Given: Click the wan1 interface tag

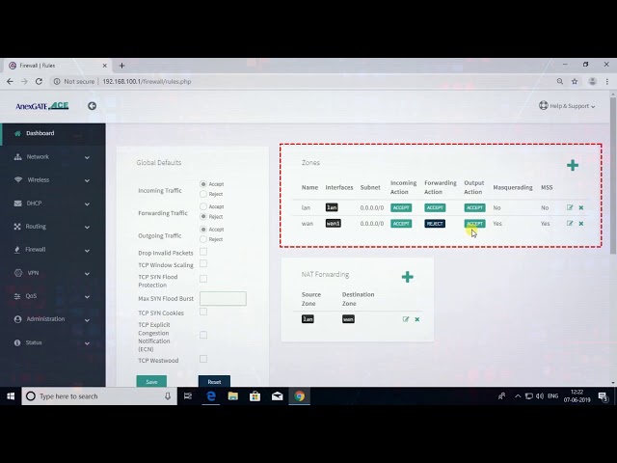Looking at the screenshot, I should (333, 223).
